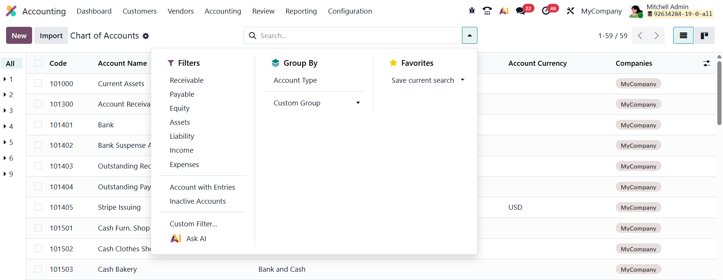
Task: Click the wrench tools icon
Action: click(x=570, y=11)
